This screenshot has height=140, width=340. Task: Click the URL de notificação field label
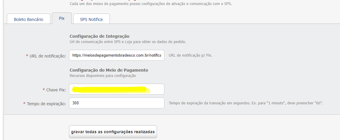pos(48,56)
